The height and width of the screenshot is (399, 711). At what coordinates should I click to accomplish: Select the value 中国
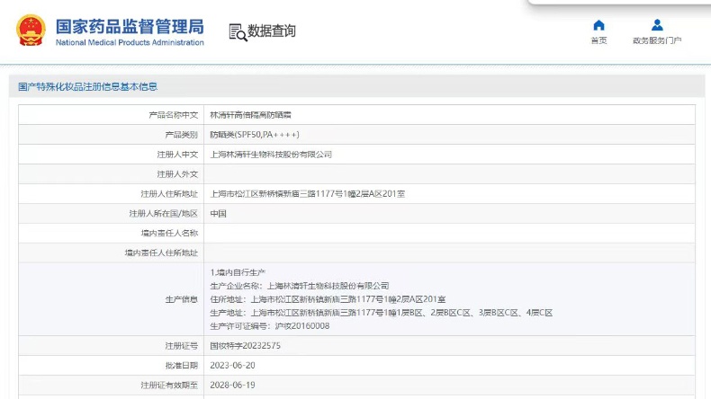[x=218, y=213]
